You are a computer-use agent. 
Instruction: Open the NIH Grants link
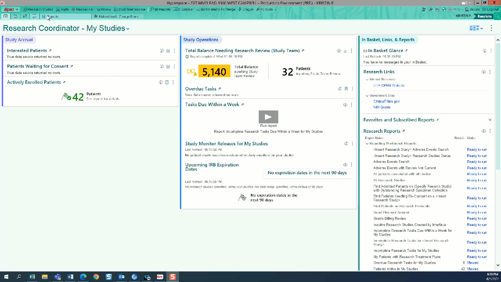[x=382, y=107]
